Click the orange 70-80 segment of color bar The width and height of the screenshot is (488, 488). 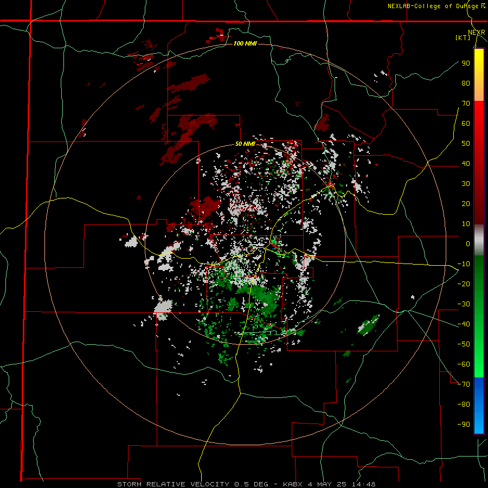pyautogui.click(x=479, y=92)
